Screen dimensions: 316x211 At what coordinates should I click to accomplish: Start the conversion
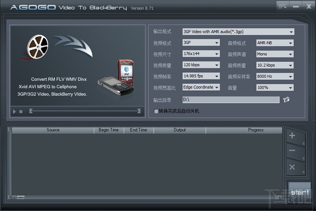point(300,192)
